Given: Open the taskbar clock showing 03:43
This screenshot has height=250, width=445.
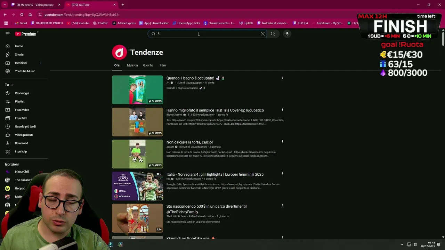Looking at the screenshot, I should coord(428,244).
